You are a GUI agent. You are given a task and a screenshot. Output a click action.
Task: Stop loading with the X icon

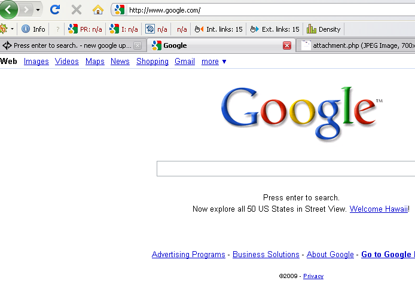tap(77, 10)
